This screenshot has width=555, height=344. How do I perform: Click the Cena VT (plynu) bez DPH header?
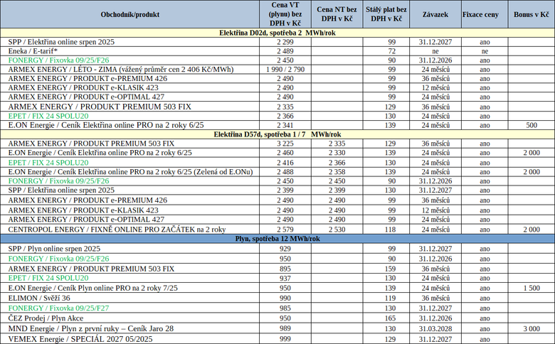(285, 14)
